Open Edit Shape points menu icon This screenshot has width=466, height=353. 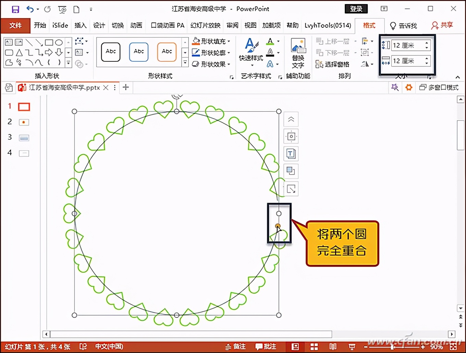point(79,41)
